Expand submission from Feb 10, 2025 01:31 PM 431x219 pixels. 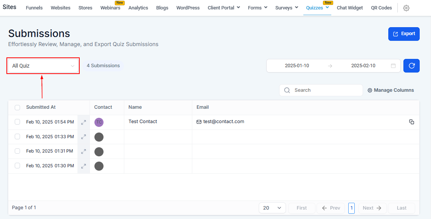(x=83, y=151)
